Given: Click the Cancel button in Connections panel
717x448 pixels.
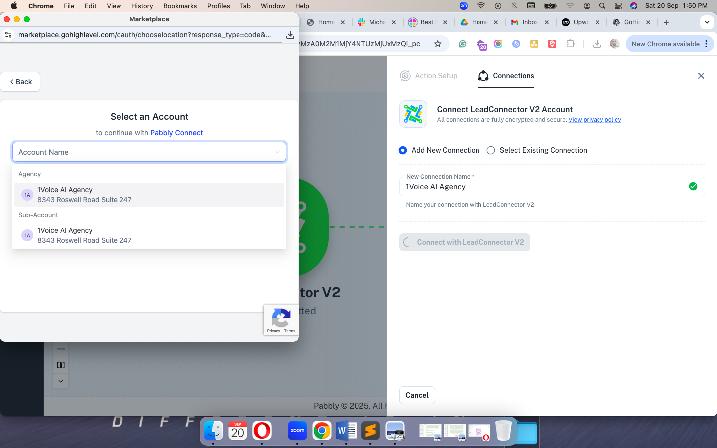Looking at the screenshot, I should [417, 395].
